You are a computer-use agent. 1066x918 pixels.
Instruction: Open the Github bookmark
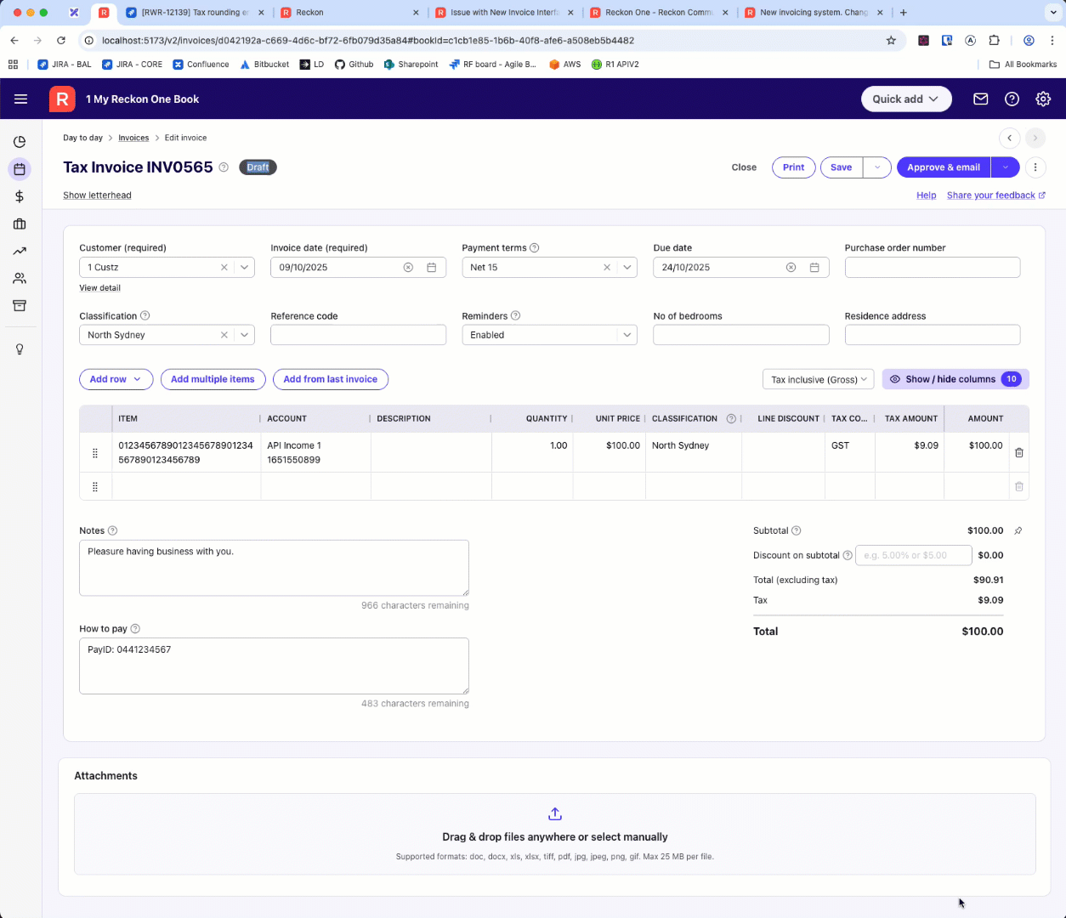tap(354, 65)
